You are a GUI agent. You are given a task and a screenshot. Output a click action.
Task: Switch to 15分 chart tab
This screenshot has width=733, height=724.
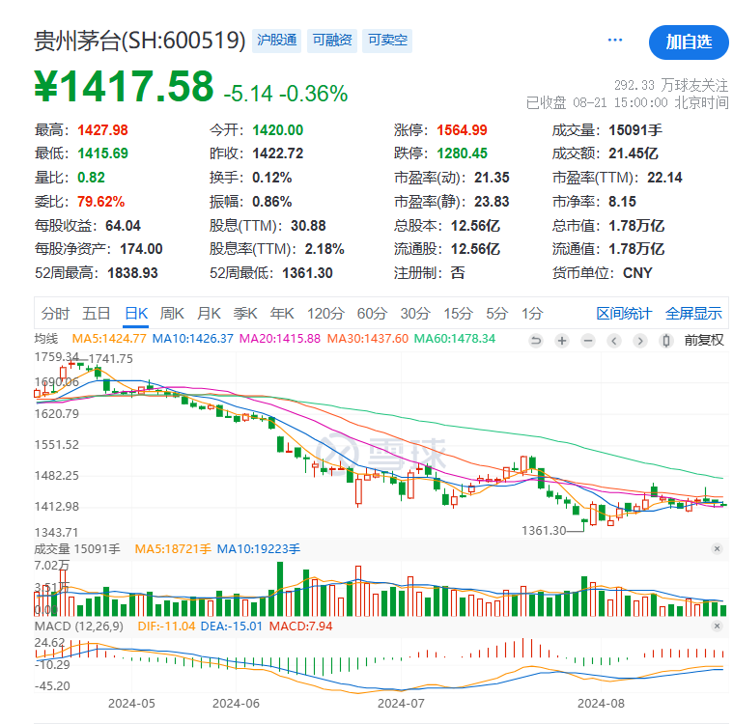point(458,313)
